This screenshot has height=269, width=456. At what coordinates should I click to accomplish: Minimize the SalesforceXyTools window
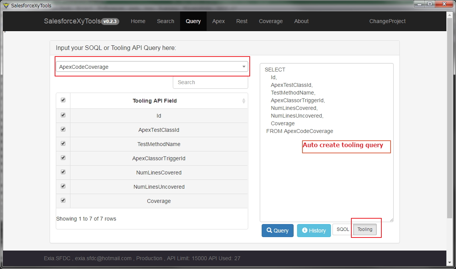(x=419, y=4)
